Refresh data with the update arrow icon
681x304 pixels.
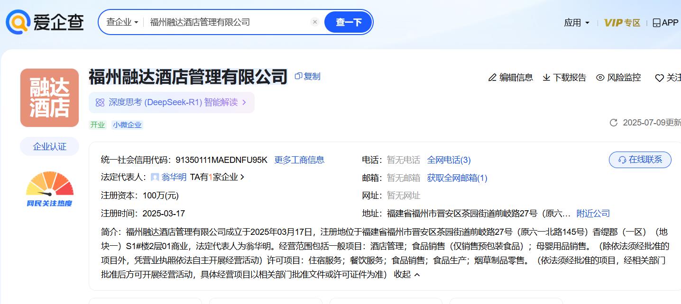click(x=614, y=123)
